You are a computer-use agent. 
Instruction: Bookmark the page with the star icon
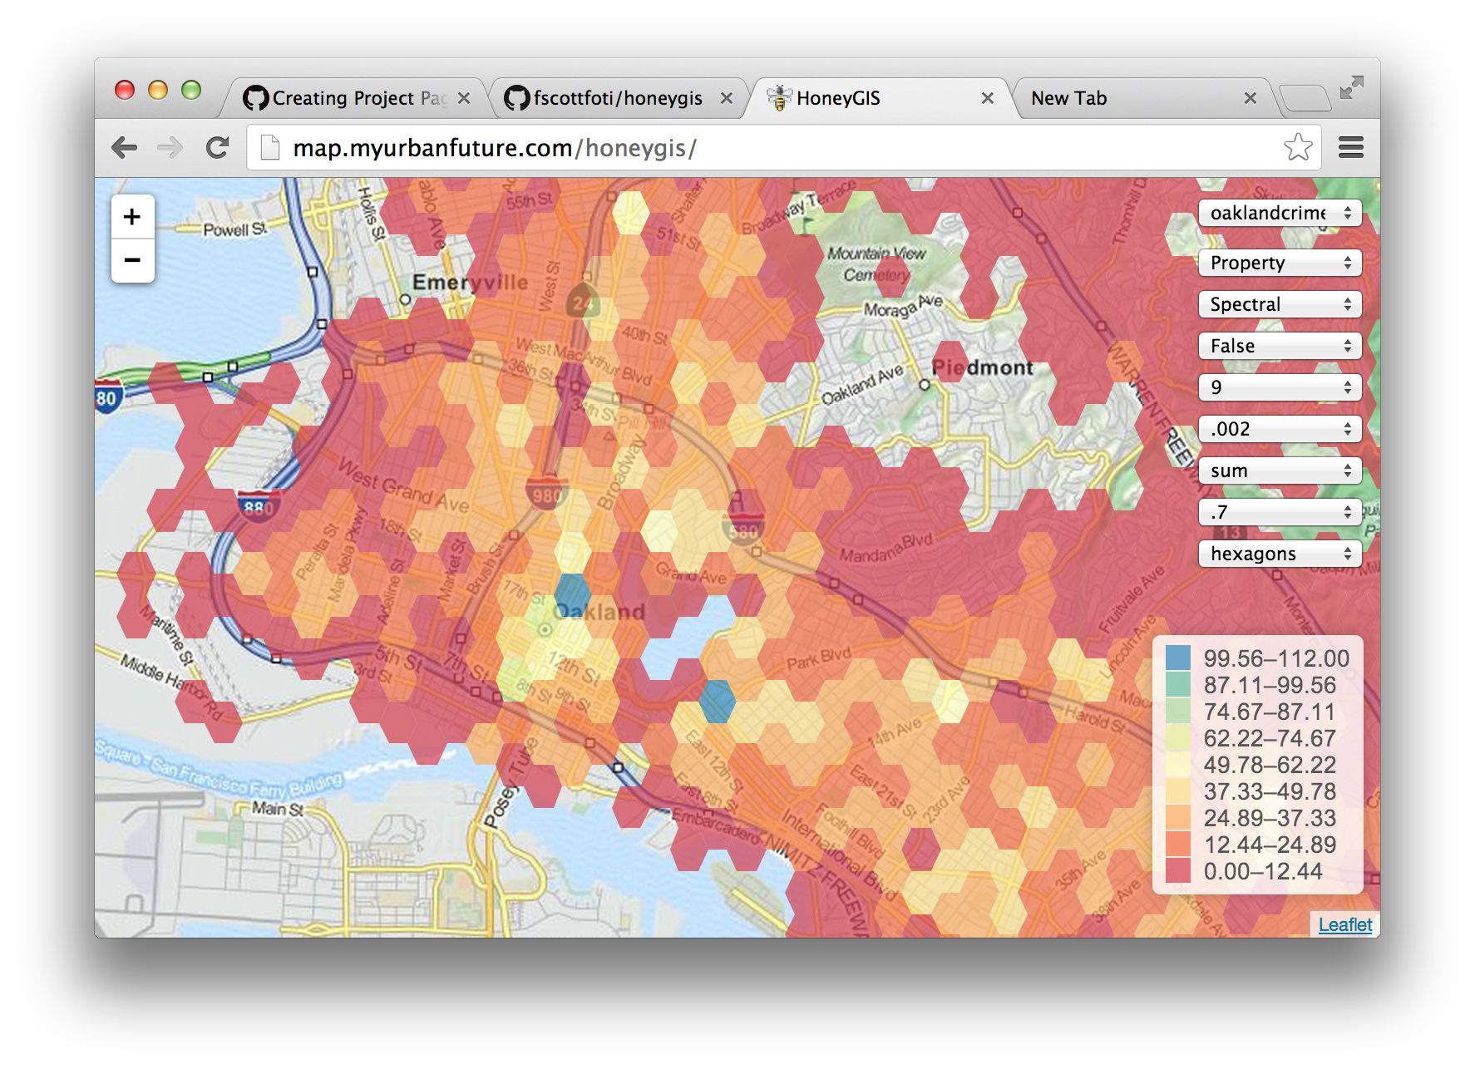[1297, 147]
